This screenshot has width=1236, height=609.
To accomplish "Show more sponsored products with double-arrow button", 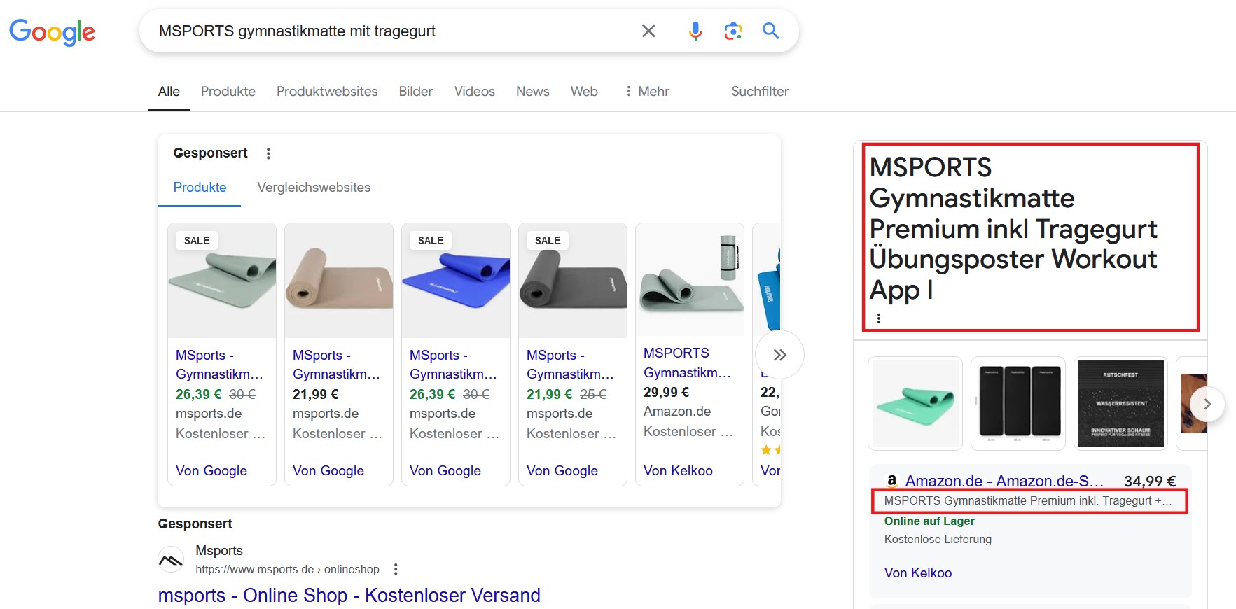I will click(779, 355).
